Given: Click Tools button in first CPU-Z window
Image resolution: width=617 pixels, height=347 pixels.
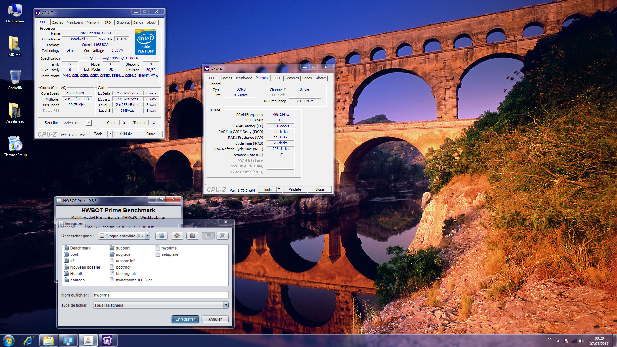Looking at the screenshot, I should 98,134.
